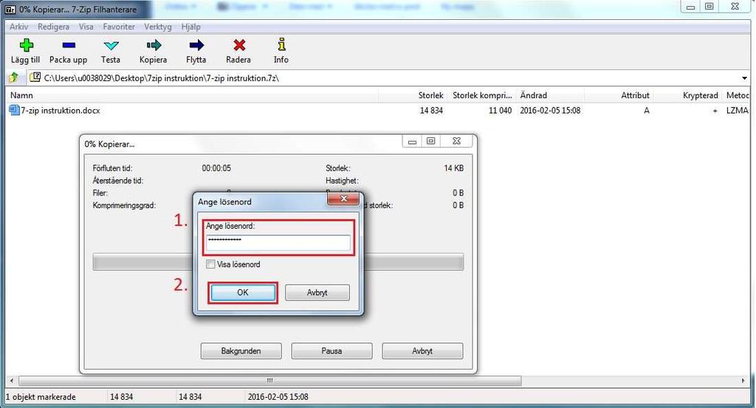Run the Testa archive test icon
The height and width of the screenshot is (408, 756).
click(x=111, y=45)
